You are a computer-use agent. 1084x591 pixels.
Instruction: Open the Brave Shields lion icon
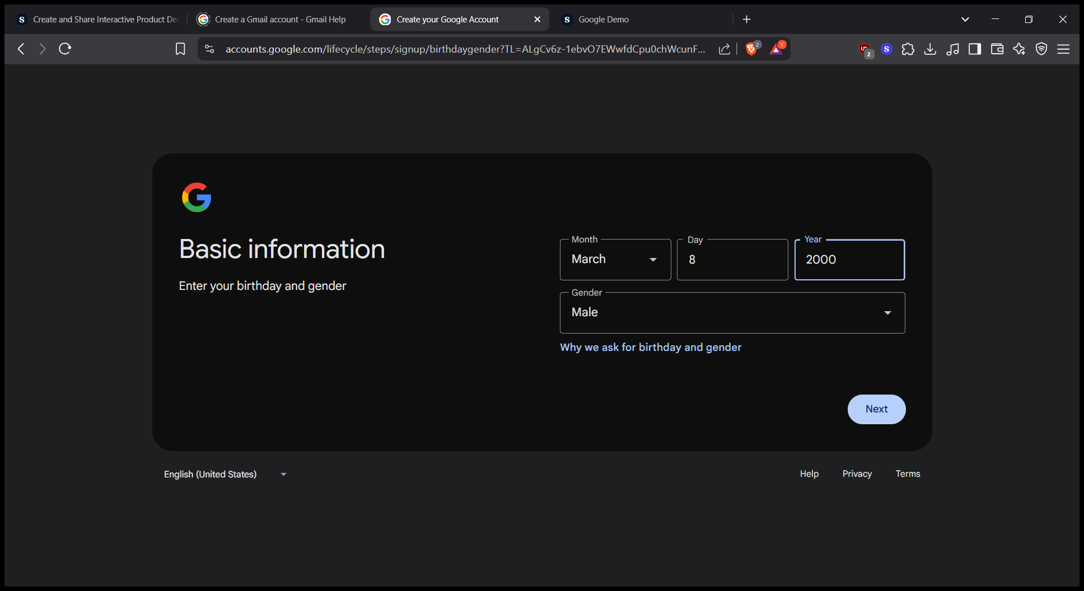coord(752,49)
